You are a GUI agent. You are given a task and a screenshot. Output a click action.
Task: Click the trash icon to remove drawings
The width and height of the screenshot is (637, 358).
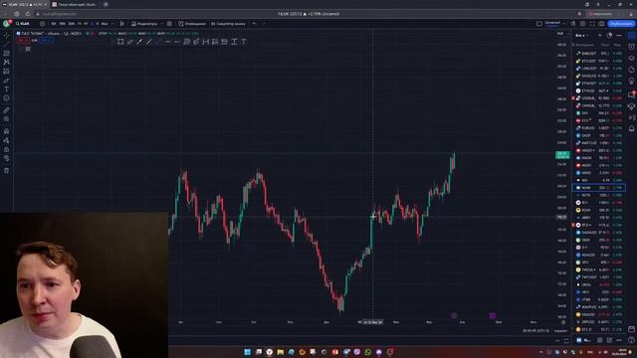click(7, 170)
